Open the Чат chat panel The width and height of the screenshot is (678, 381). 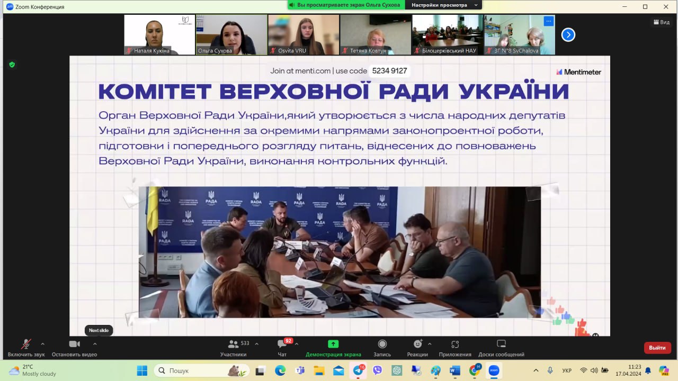pyautogui.click(x=282, y=348)
